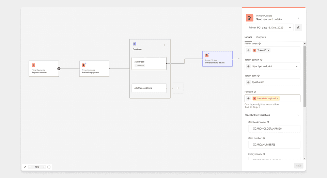Click the pencil edit icon beside Primer PCI data

click(x=298, y=28)
